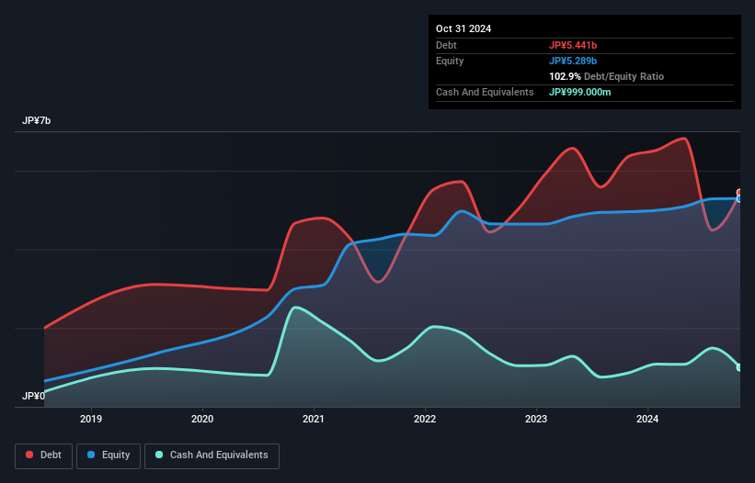Click the blue Equity endpoint marker

pos(739,198)
